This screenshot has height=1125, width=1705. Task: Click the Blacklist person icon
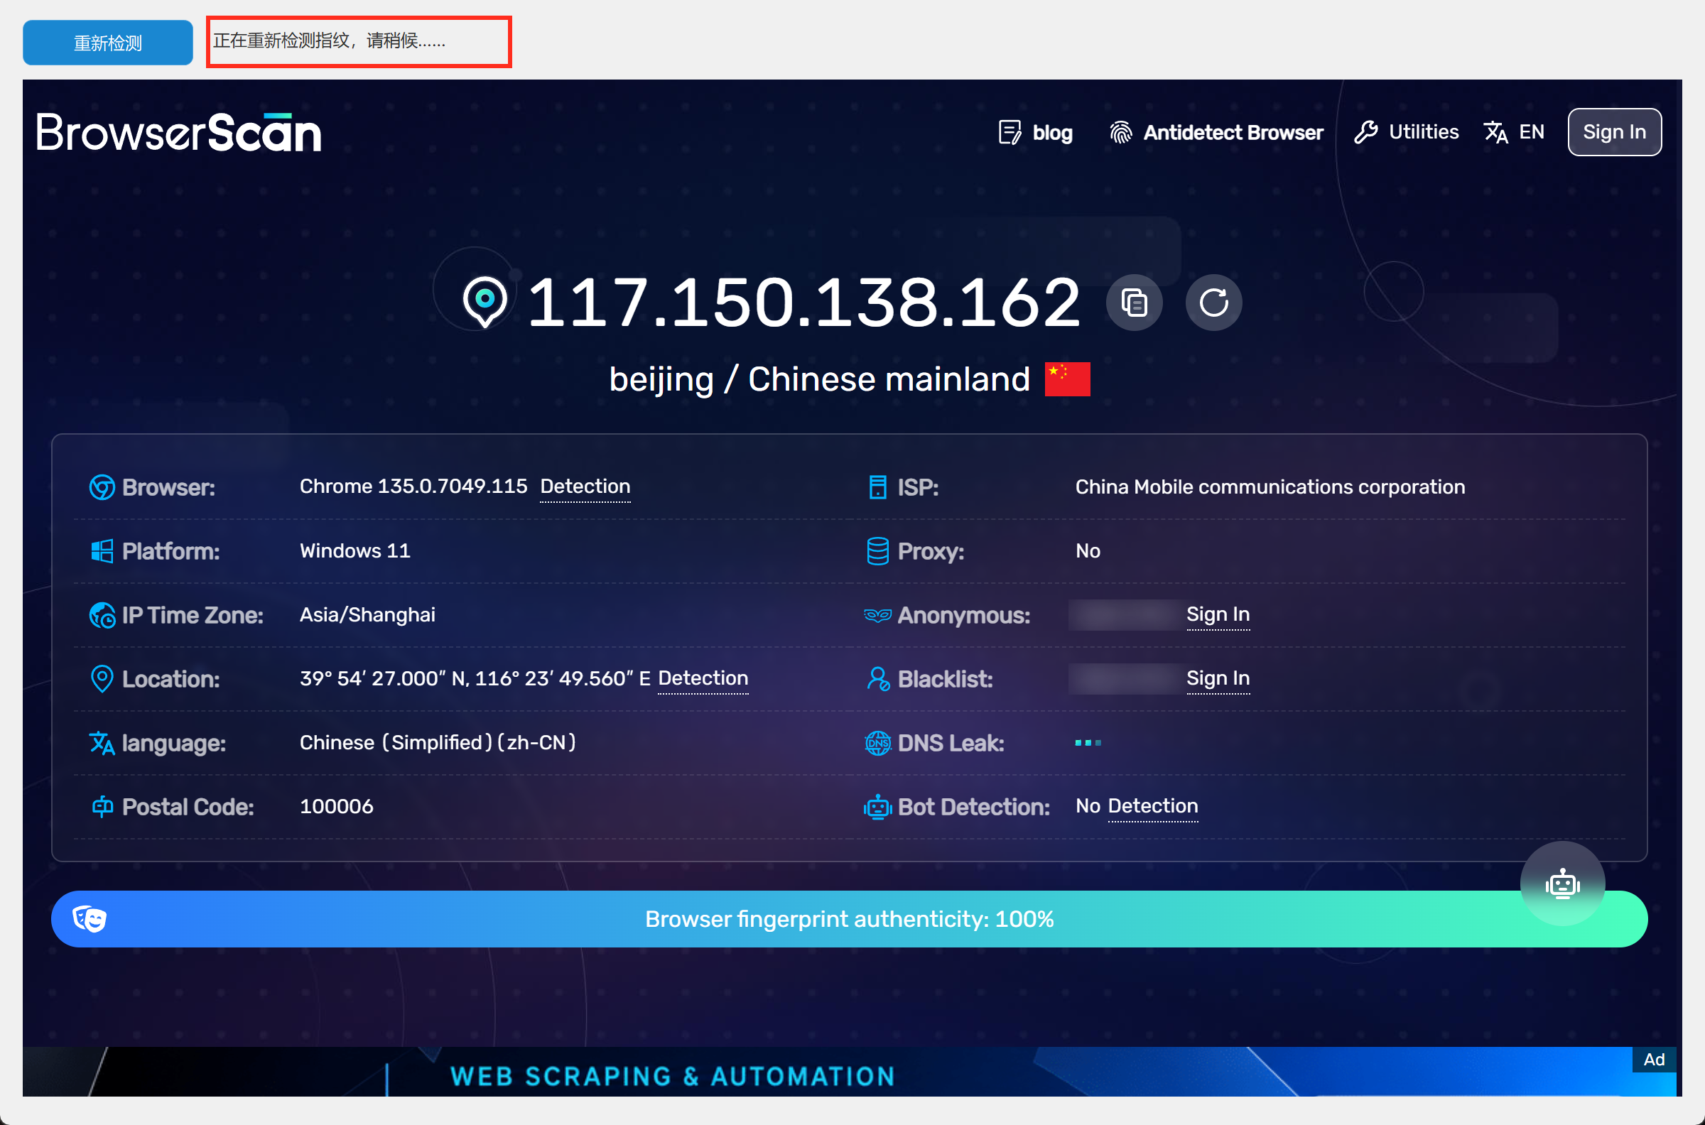click(x=877, y=679)
